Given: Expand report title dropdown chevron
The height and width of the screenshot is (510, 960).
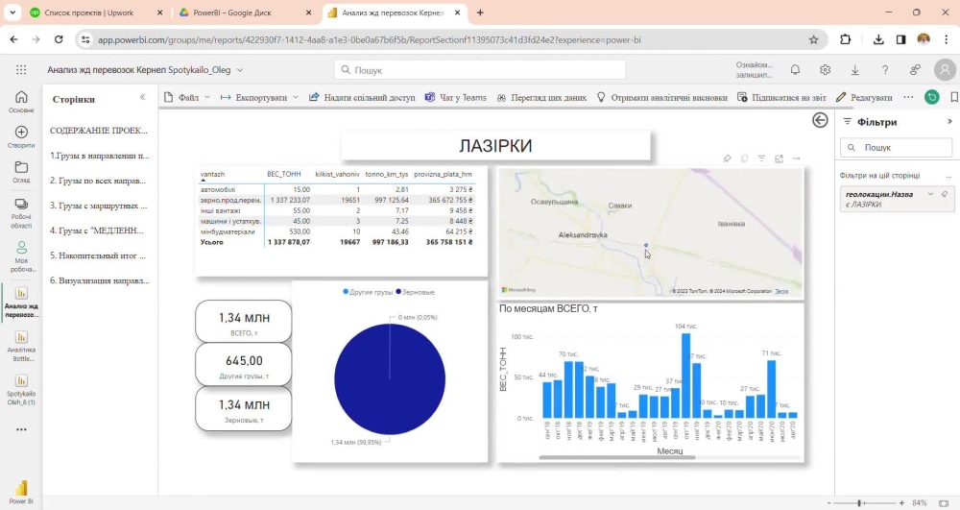Looking at the screenshot, I should point(240,70).
